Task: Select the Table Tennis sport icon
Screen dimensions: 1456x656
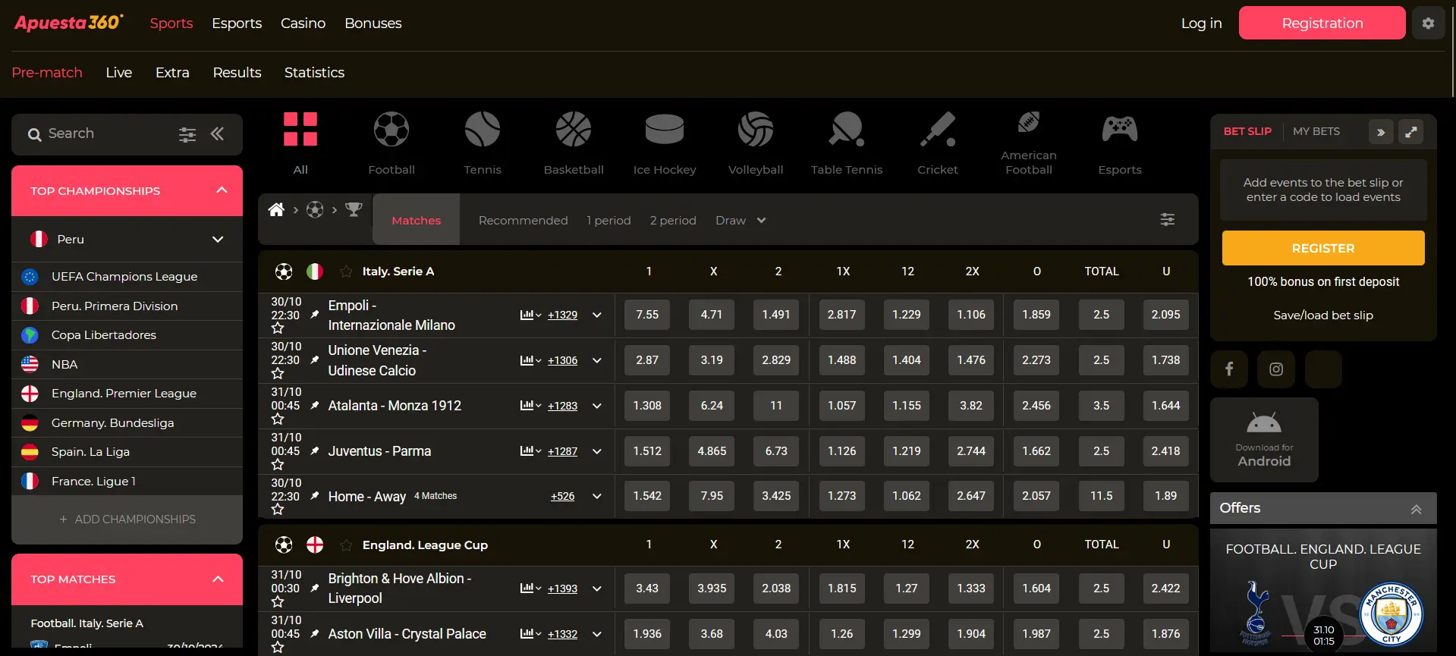Action: (x=847, y=129)
